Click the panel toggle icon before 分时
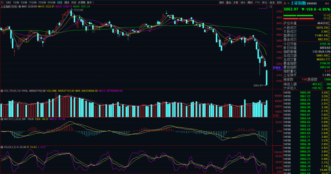Screen dimensions: 331x174 click(3, 3)
